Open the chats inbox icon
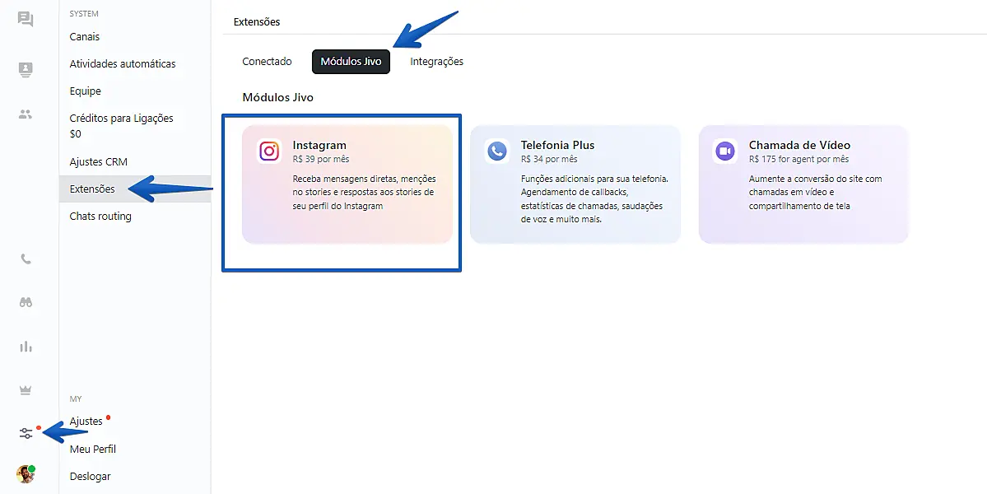Viewport: 987px width, 494px height. click(x=26, y=19)
